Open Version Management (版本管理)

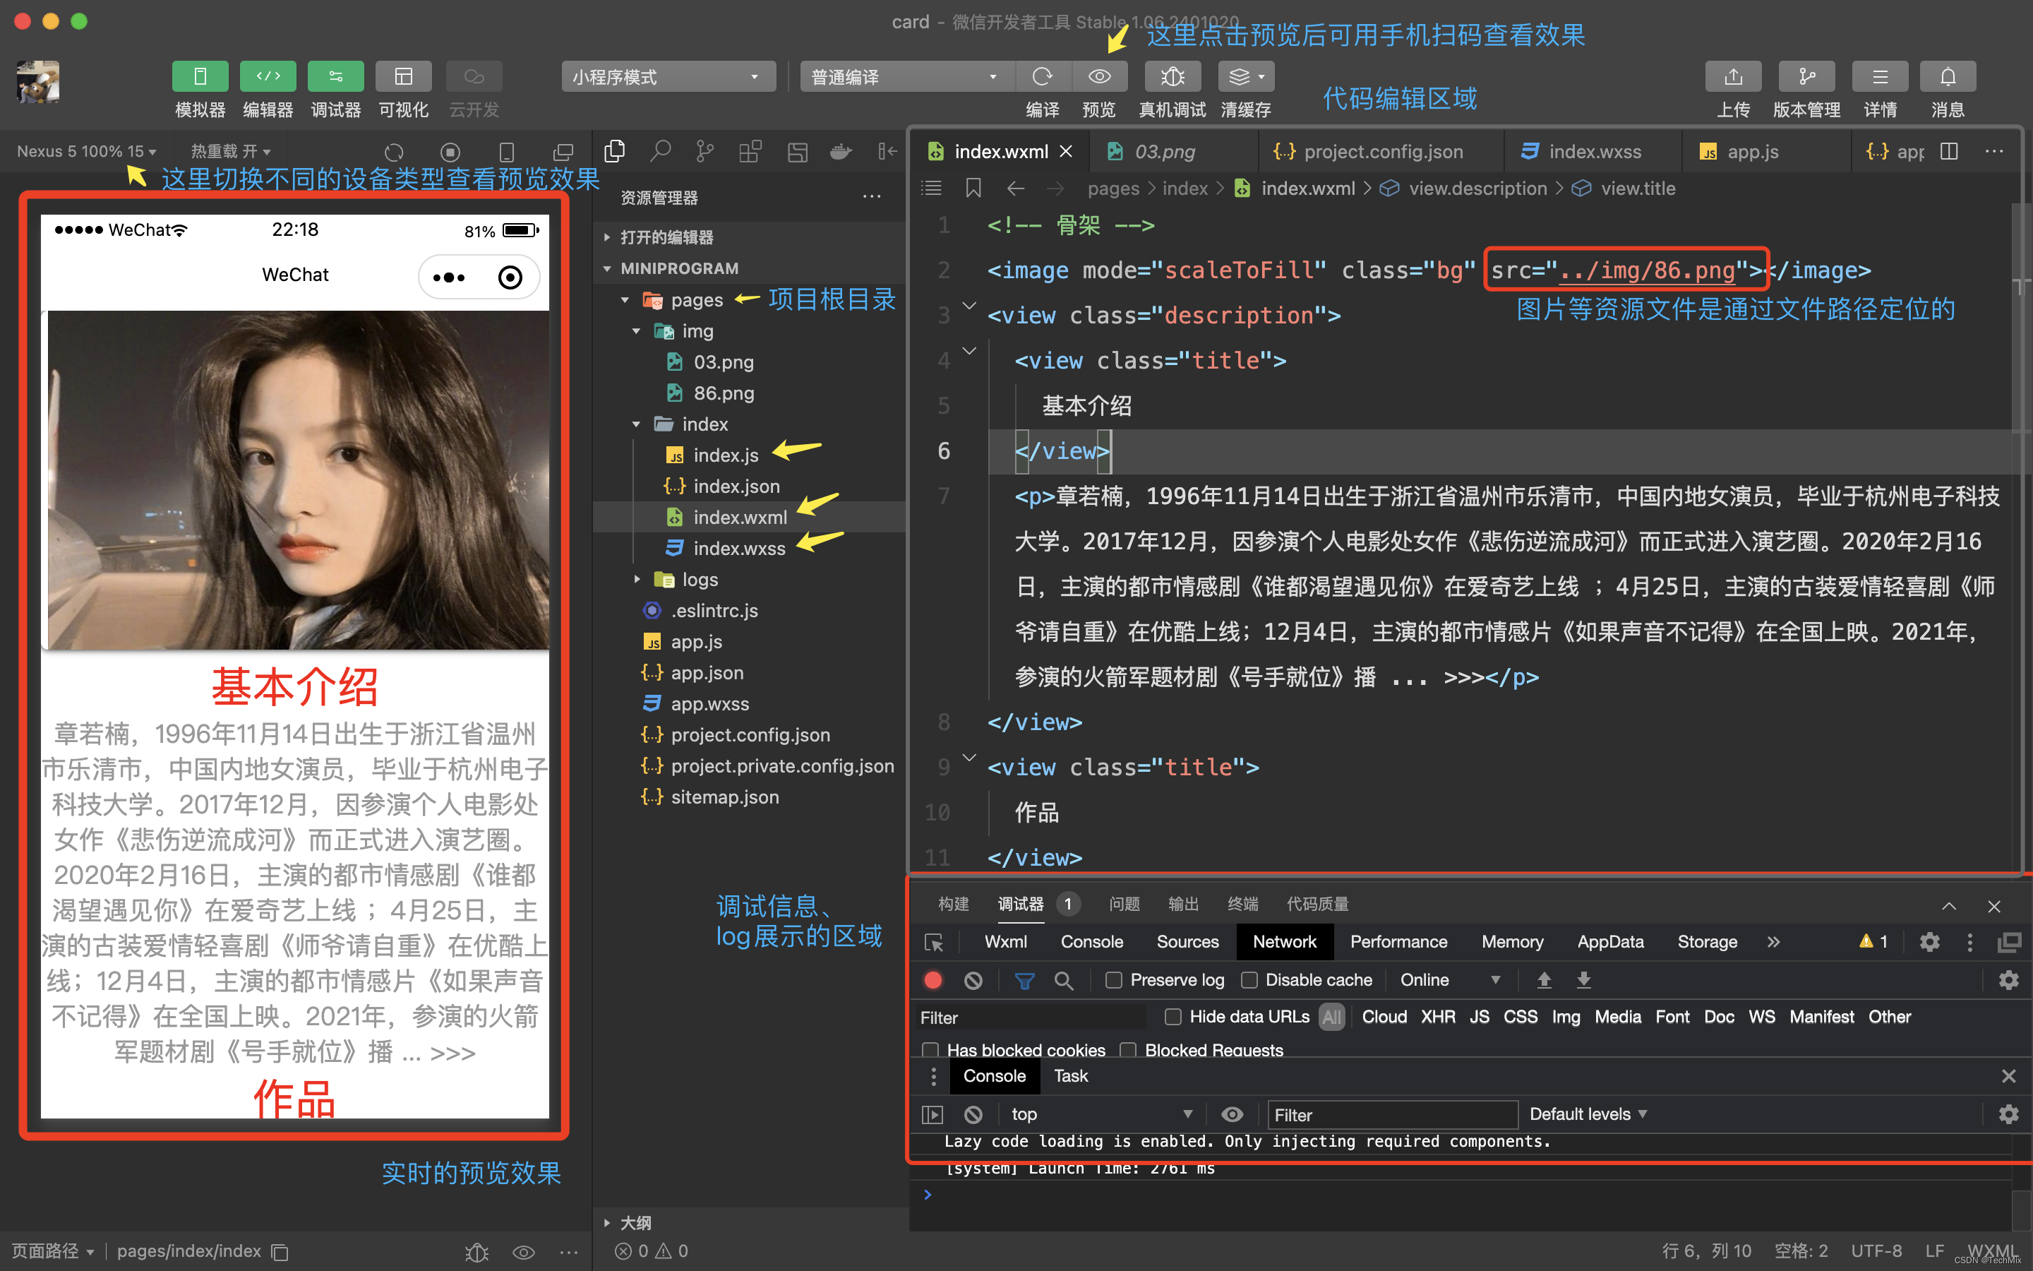[1806, 76]
